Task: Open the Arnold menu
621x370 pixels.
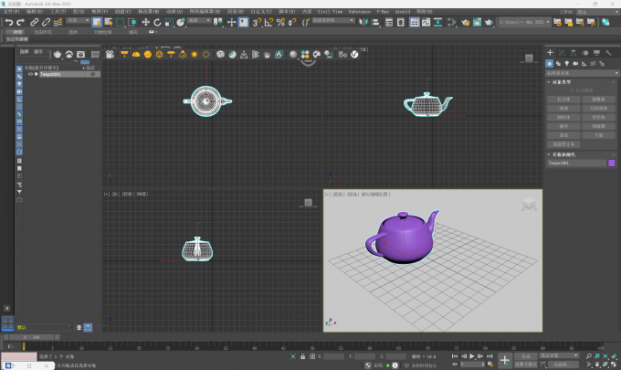Action: (x=403, y=12)
